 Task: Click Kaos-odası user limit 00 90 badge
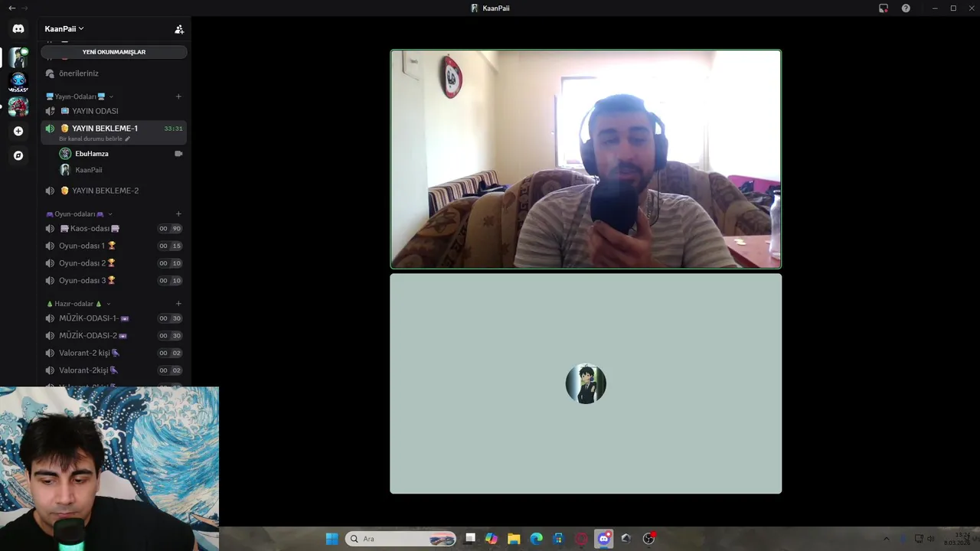tap(170, 229)
